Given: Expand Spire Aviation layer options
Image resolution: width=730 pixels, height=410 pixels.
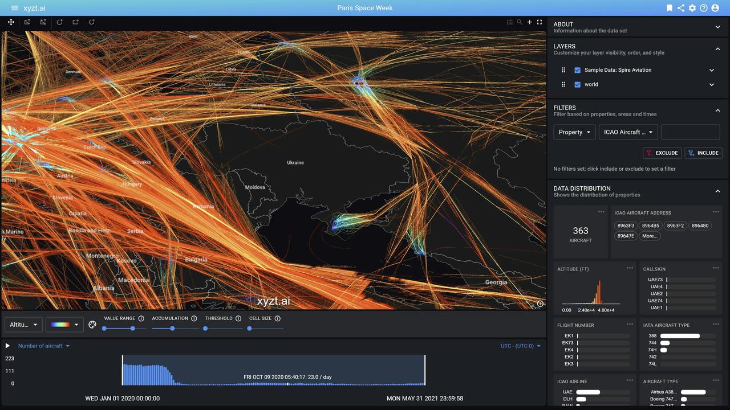Looking at the screenshot, I should click(x=712, y=70).
